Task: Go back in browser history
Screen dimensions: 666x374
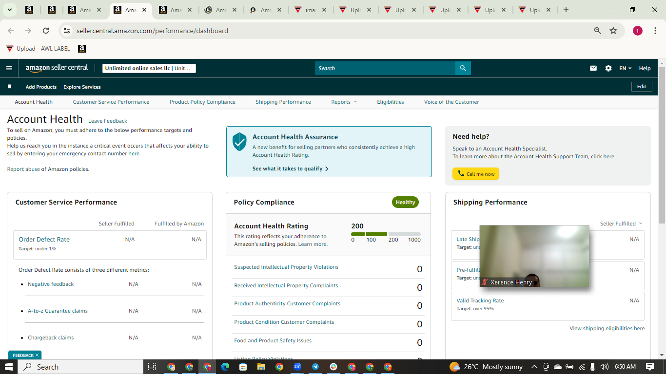Action: pos(11,31)
